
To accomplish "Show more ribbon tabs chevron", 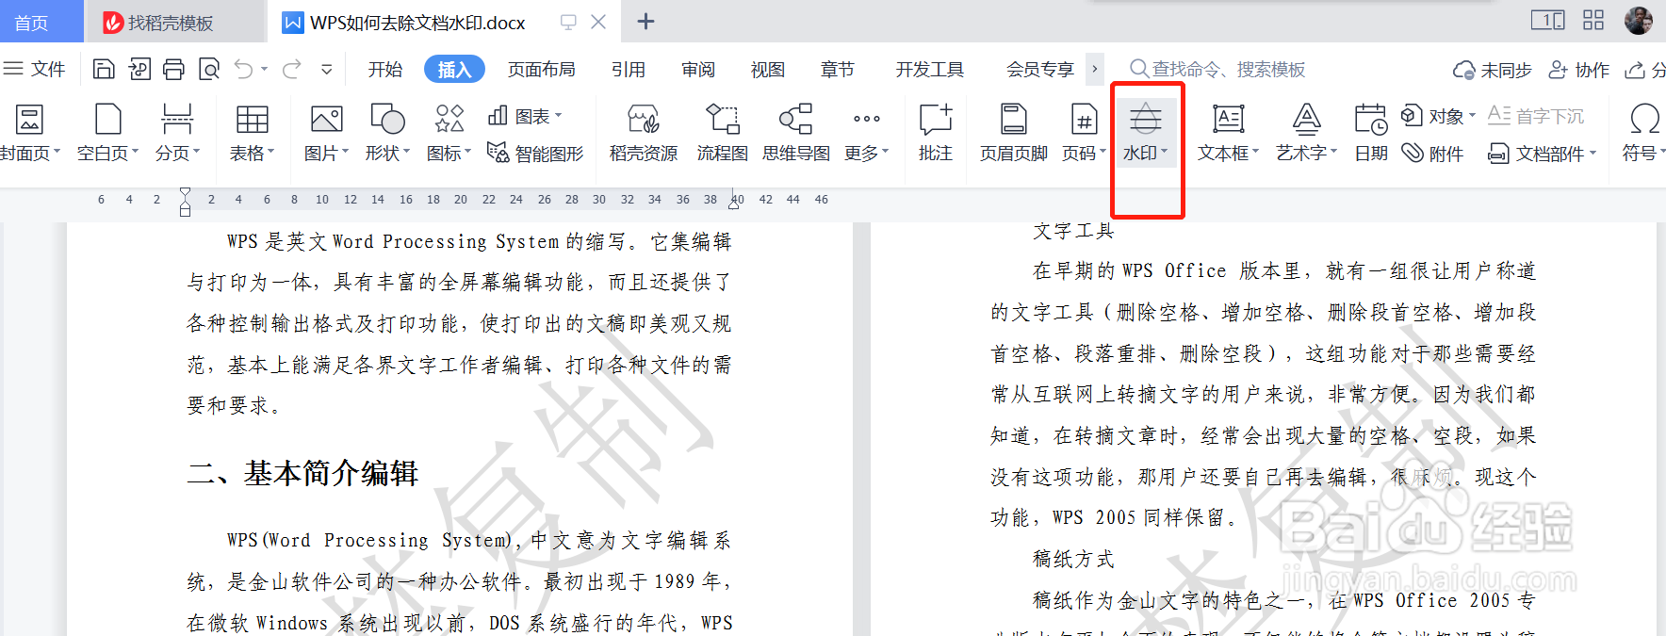I will pos(1094,69).
